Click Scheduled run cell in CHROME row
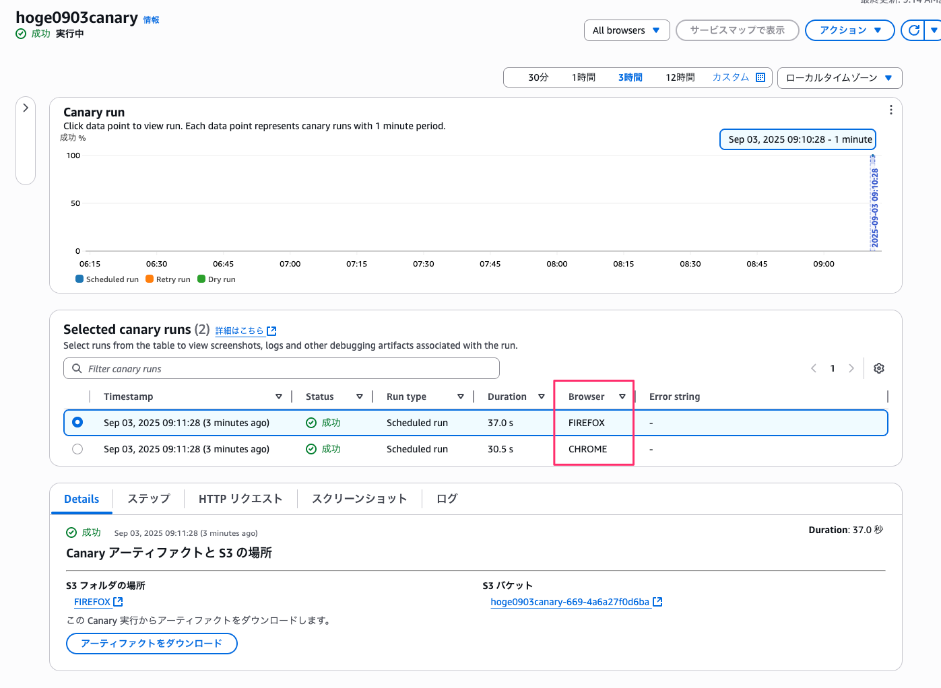The image size is (941, 688). (417, 449)
